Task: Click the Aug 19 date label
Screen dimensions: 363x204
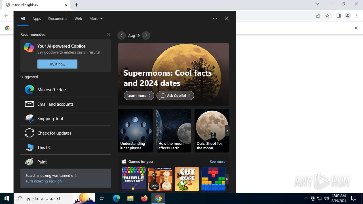Action: click(134, 36)
